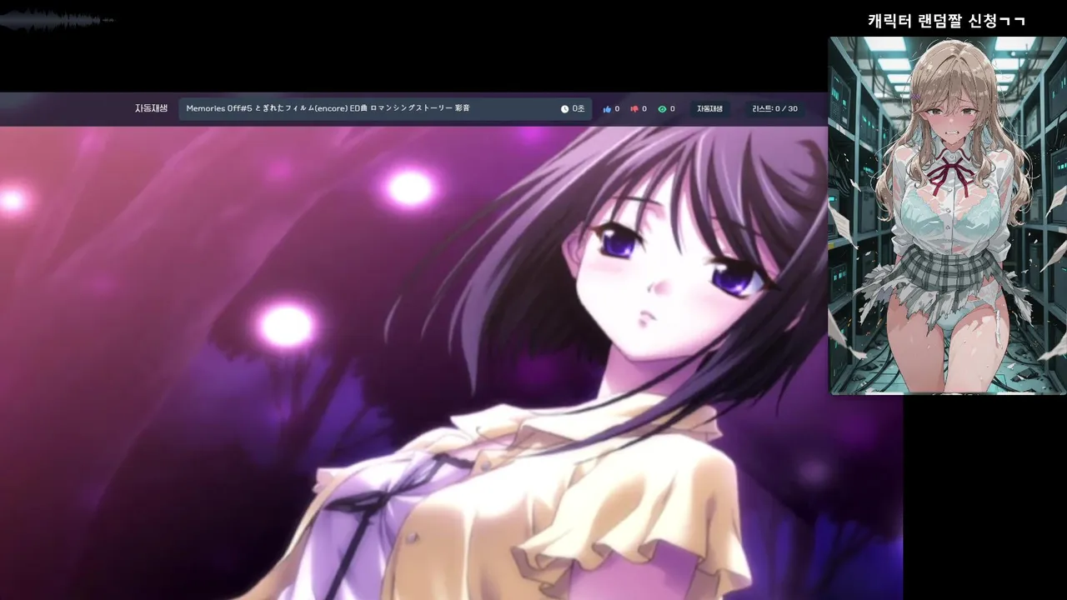This screenshot has width=1067, height=600.
Task: Click the 자동재생 label left of the title
Action: coord(151,108)
